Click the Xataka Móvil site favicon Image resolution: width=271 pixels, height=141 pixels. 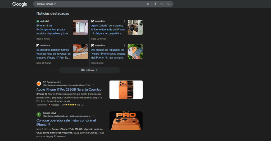tap(39, 114)
